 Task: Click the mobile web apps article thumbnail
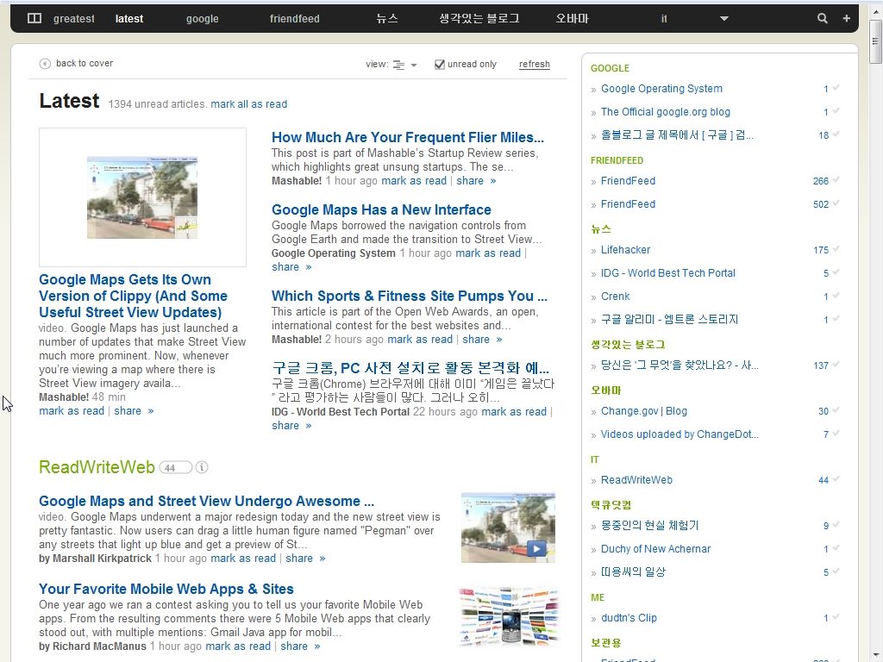(508, 615)
